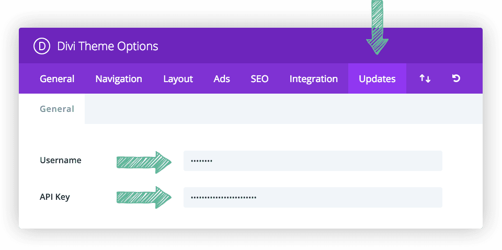This screenshot has height=250, width=502.
Task: Focus the Username input field
Action: point(313,161)
